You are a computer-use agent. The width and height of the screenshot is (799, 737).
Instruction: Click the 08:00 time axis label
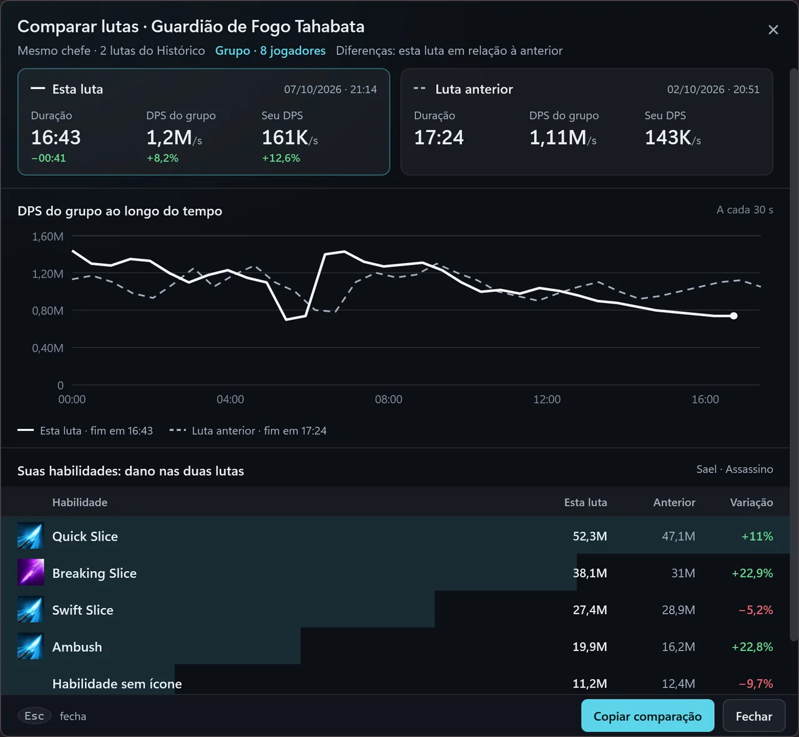coord(388,399)
